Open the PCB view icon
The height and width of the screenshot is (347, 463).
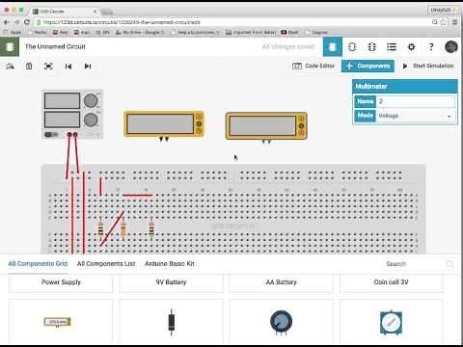(371, 47)
